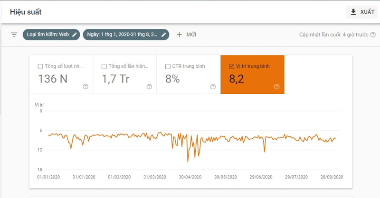Select the orange 8,2 average position card
Screen dimensions: 380x198
(252, 74)
